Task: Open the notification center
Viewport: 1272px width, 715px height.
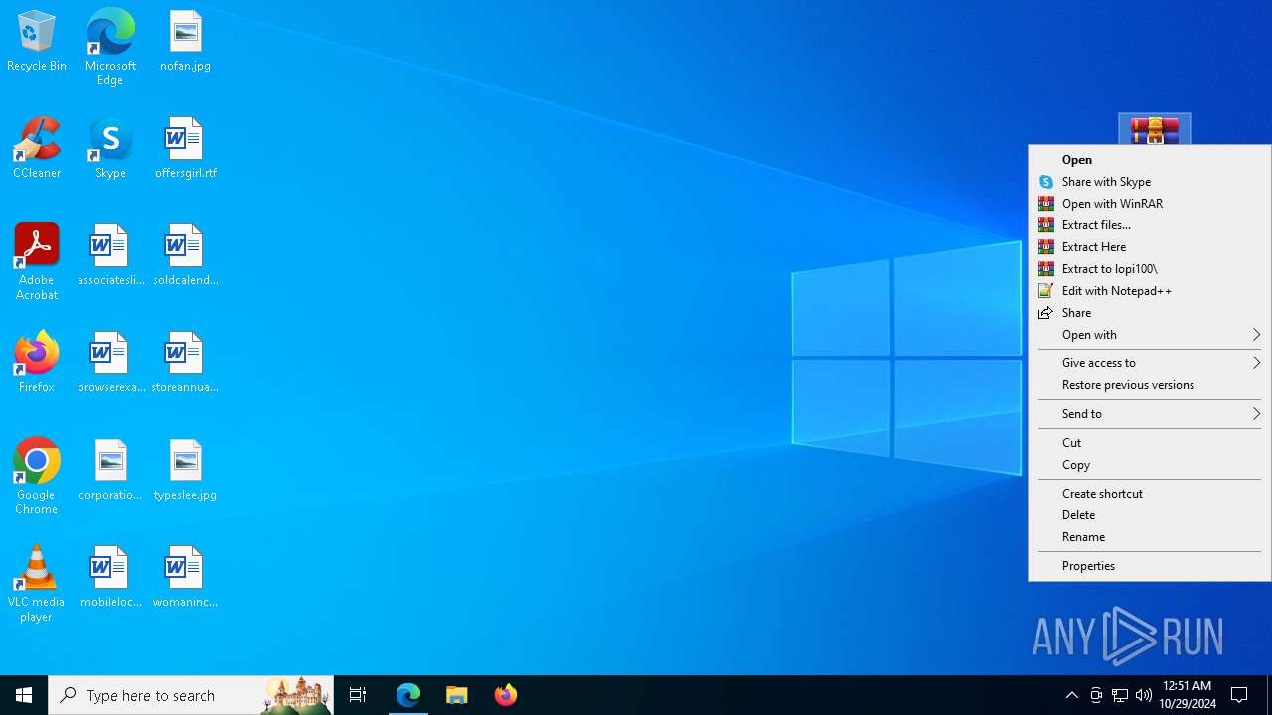Action: pyautogui.click(x=1239, y=695)
